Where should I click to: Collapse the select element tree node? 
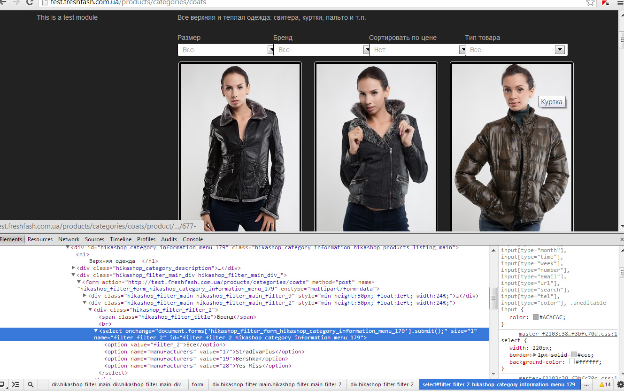coord(96,331)
